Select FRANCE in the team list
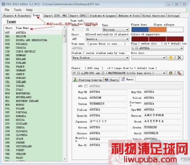This screenshot has width=190, height=165. click(x=33, y=67)
